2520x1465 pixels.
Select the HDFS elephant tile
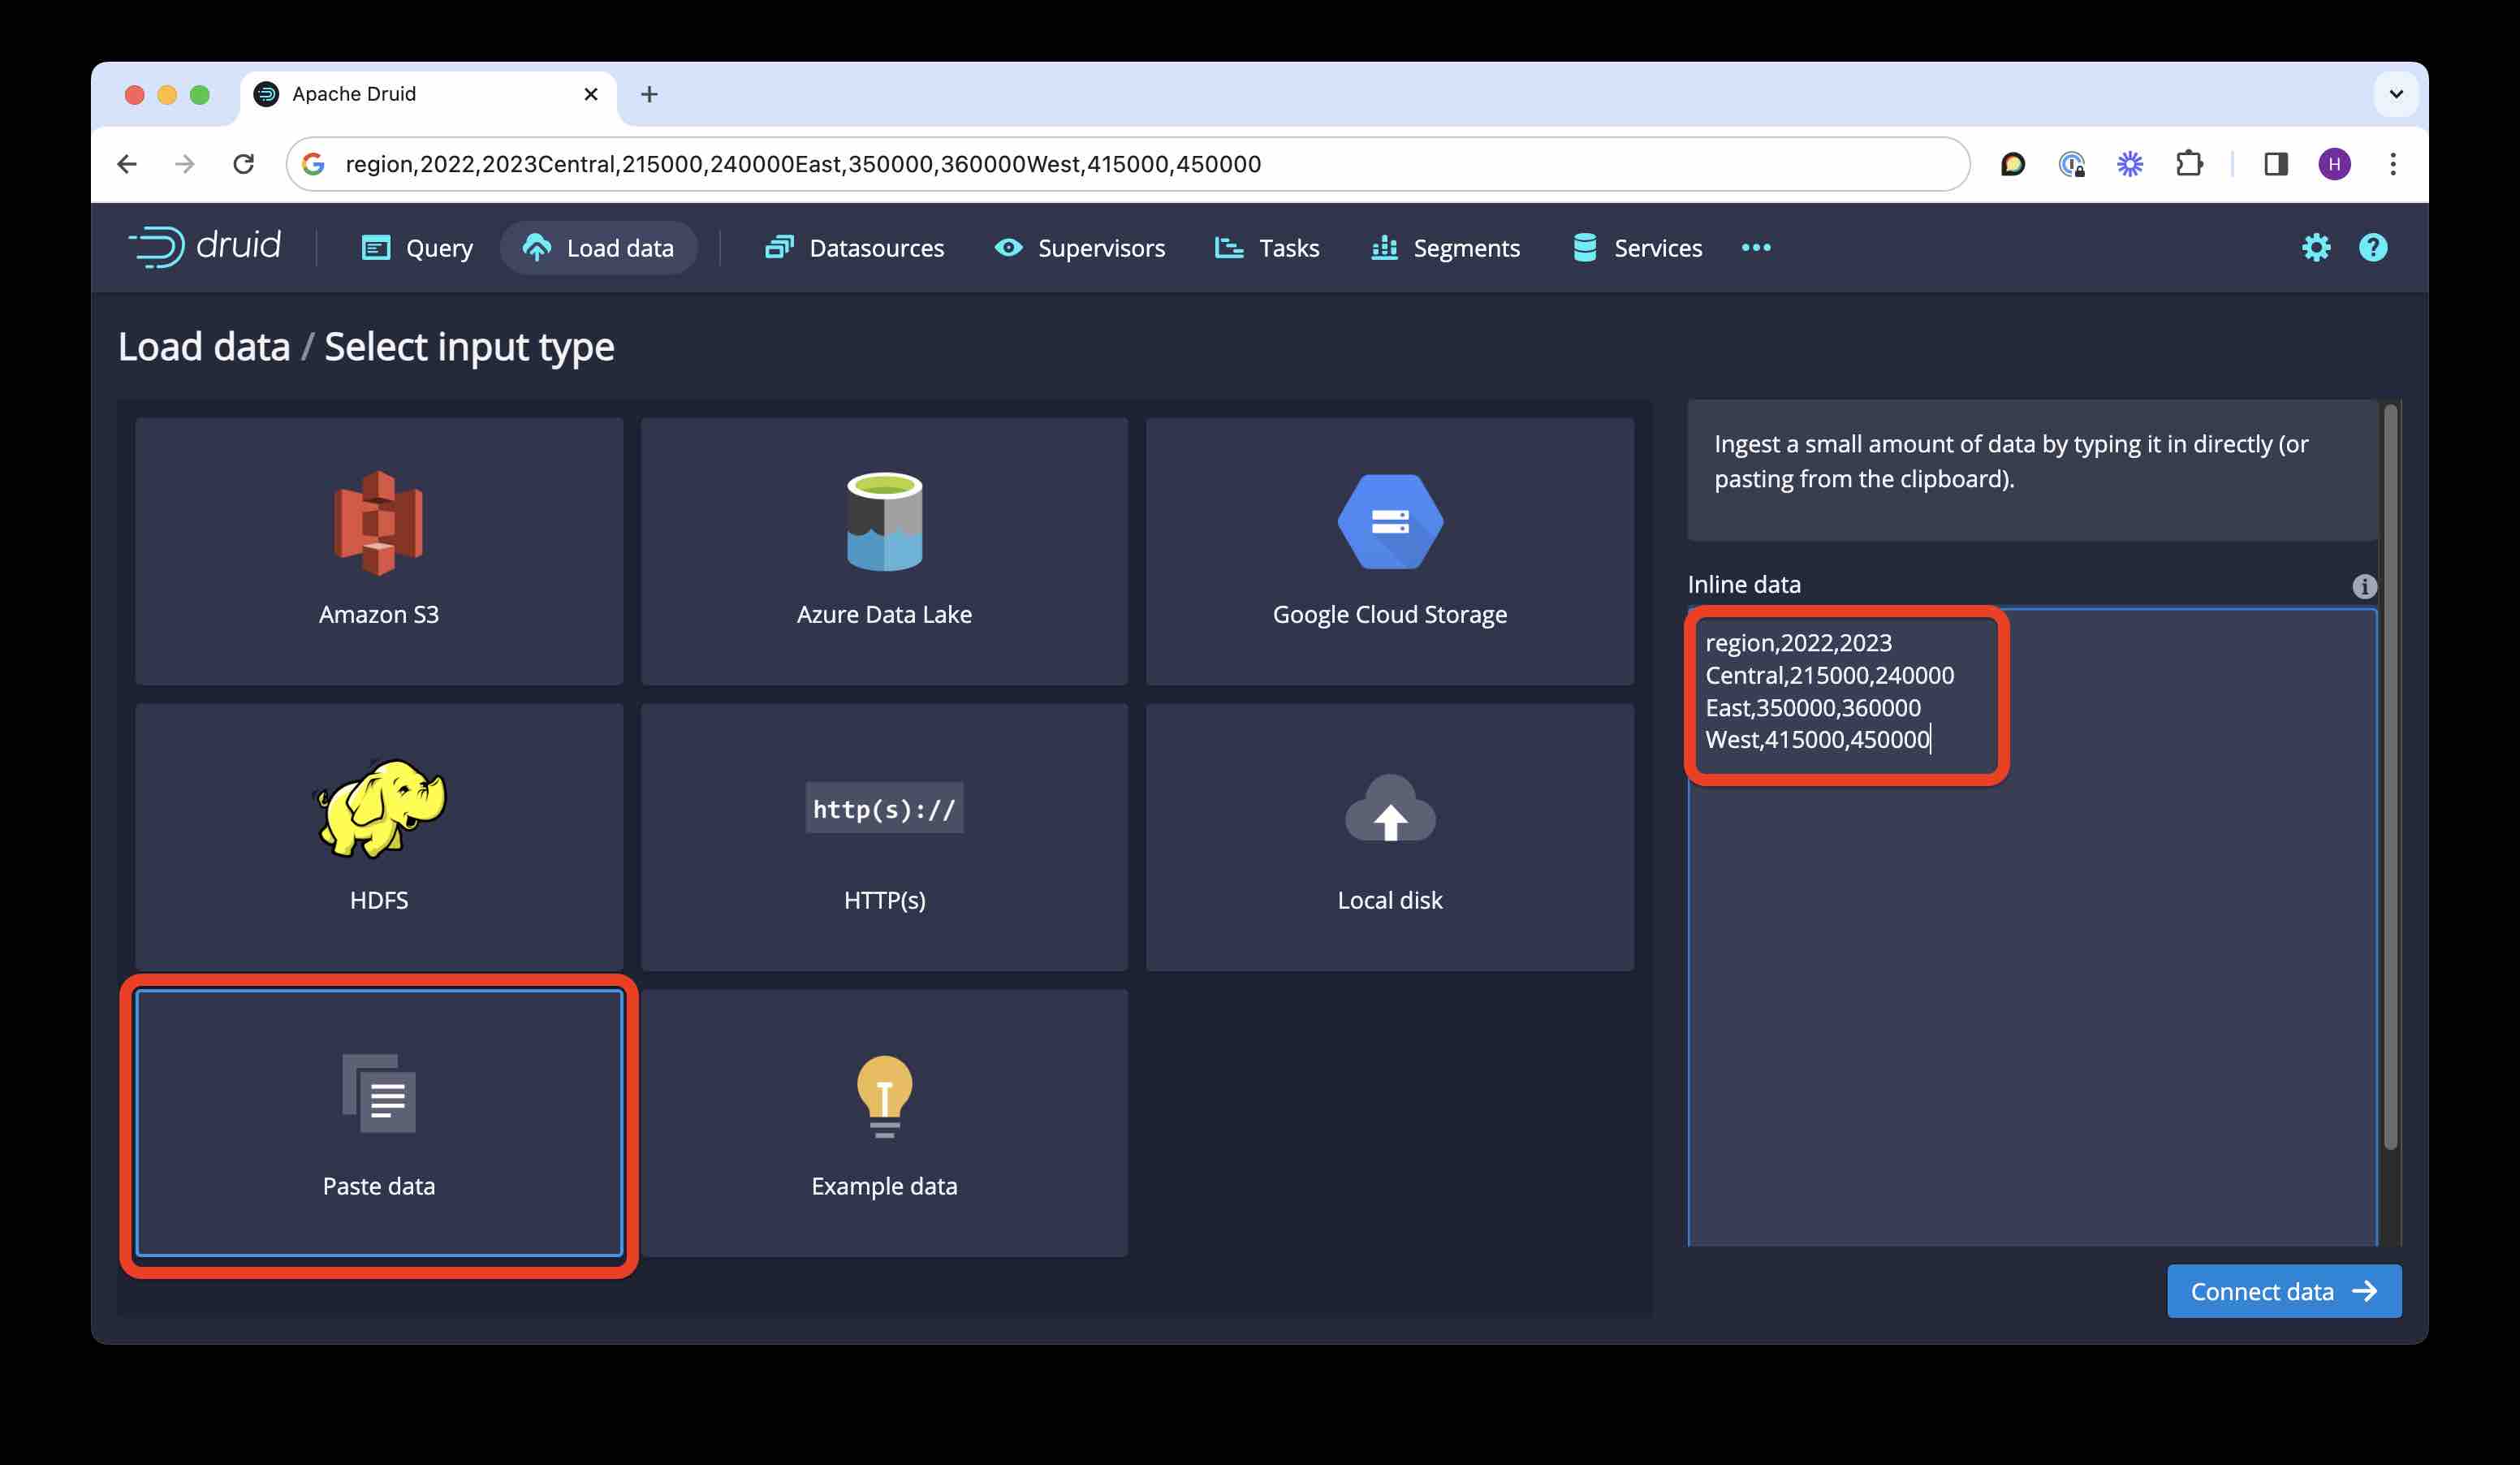coord(378,836)
